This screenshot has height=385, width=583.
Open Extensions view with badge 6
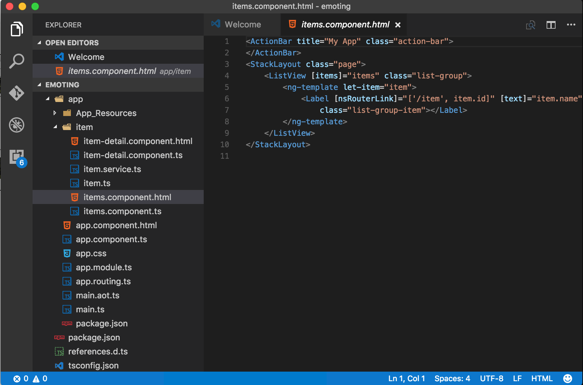17,157
